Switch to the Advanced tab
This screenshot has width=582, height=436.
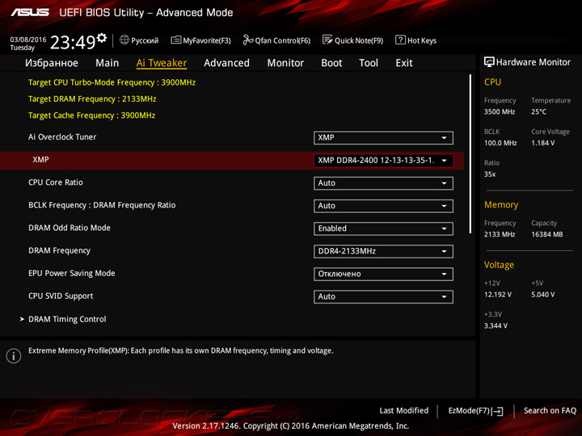point(227,63)
